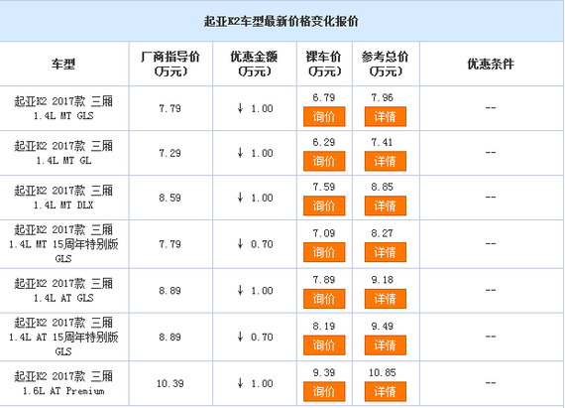Click total price 7.96

point(383,97)
